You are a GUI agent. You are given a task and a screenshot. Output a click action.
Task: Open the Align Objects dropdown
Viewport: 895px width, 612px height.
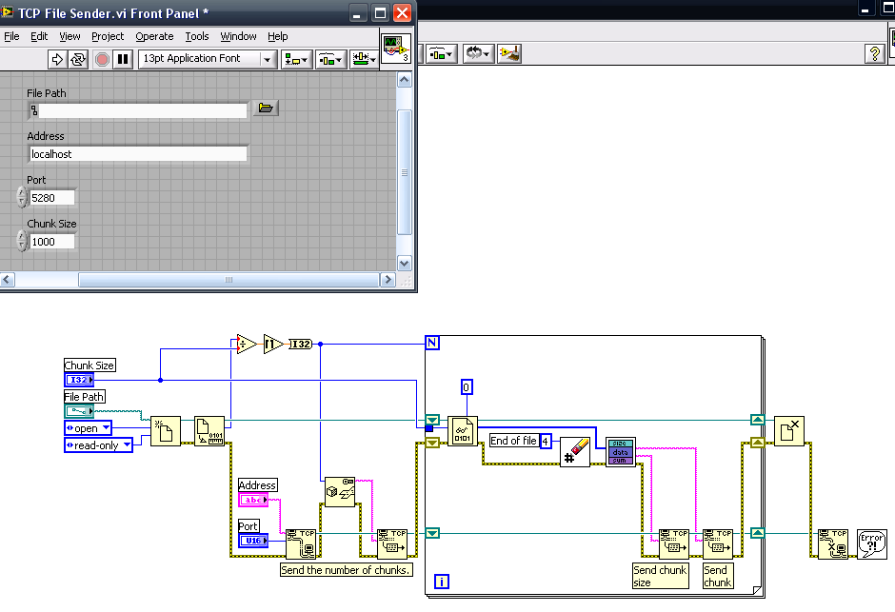pos(297,59)
